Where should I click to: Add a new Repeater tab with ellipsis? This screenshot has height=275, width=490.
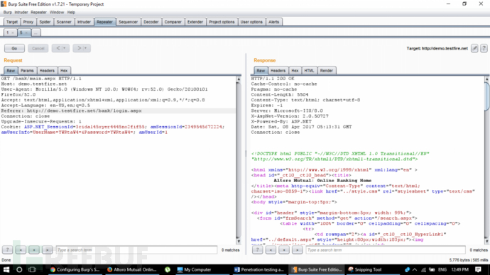pos(36,33)
